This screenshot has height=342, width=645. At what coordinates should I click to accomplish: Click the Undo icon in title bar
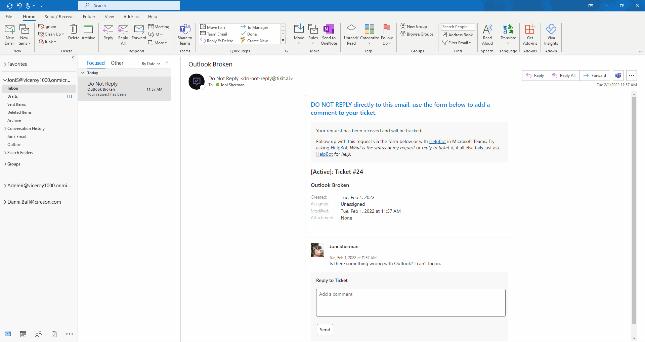pyautogui.click(x=19, y=6)
